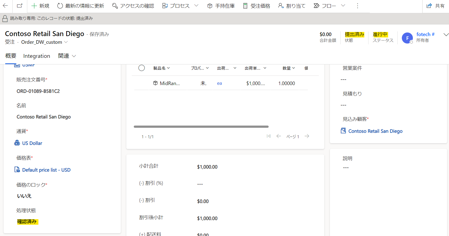Go to first page of grid
This screenshot has height=236, width=449.
click(269, 136)
